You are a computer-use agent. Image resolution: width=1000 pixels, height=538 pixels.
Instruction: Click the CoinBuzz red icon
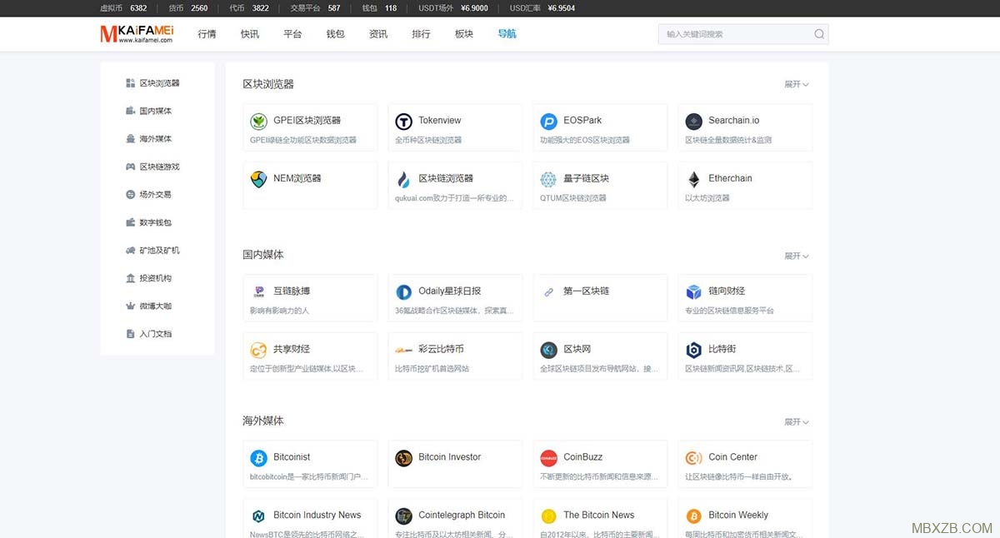point(548,459)
